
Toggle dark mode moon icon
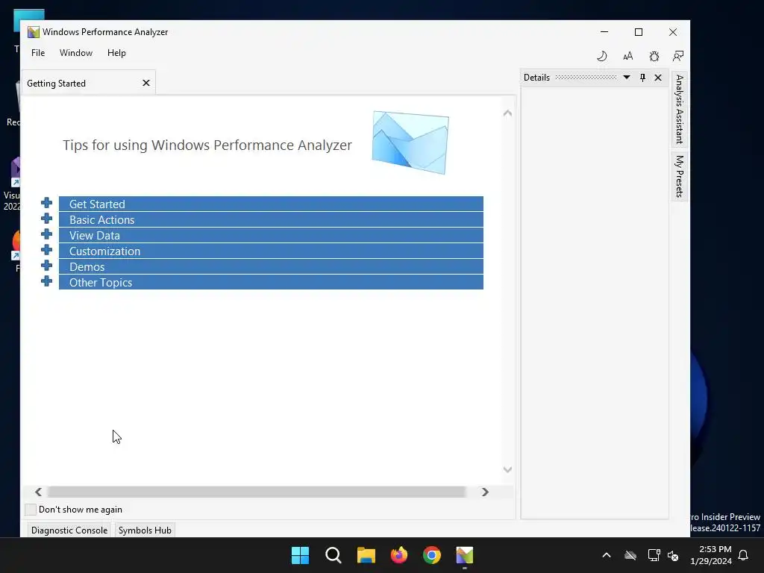click(602, 56)
